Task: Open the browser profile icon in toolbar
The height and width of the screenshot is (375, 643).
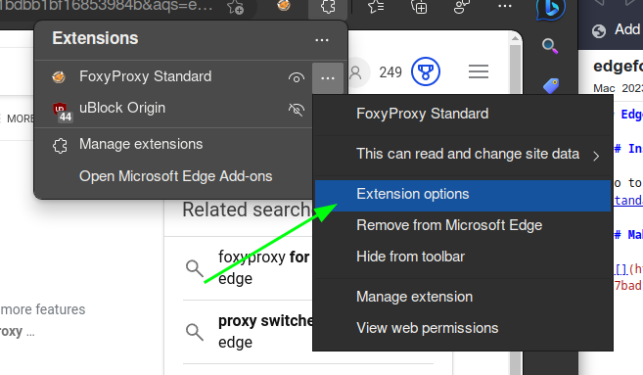Action: pos(462,7)
